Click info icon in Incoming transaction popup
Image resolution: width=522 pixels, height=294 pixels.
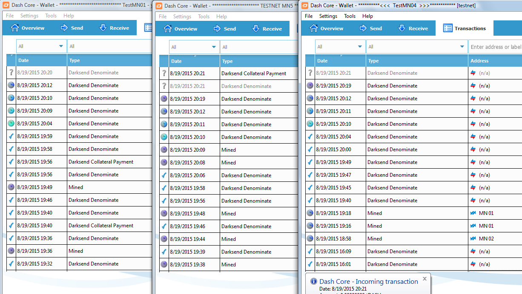coord(314,281)
